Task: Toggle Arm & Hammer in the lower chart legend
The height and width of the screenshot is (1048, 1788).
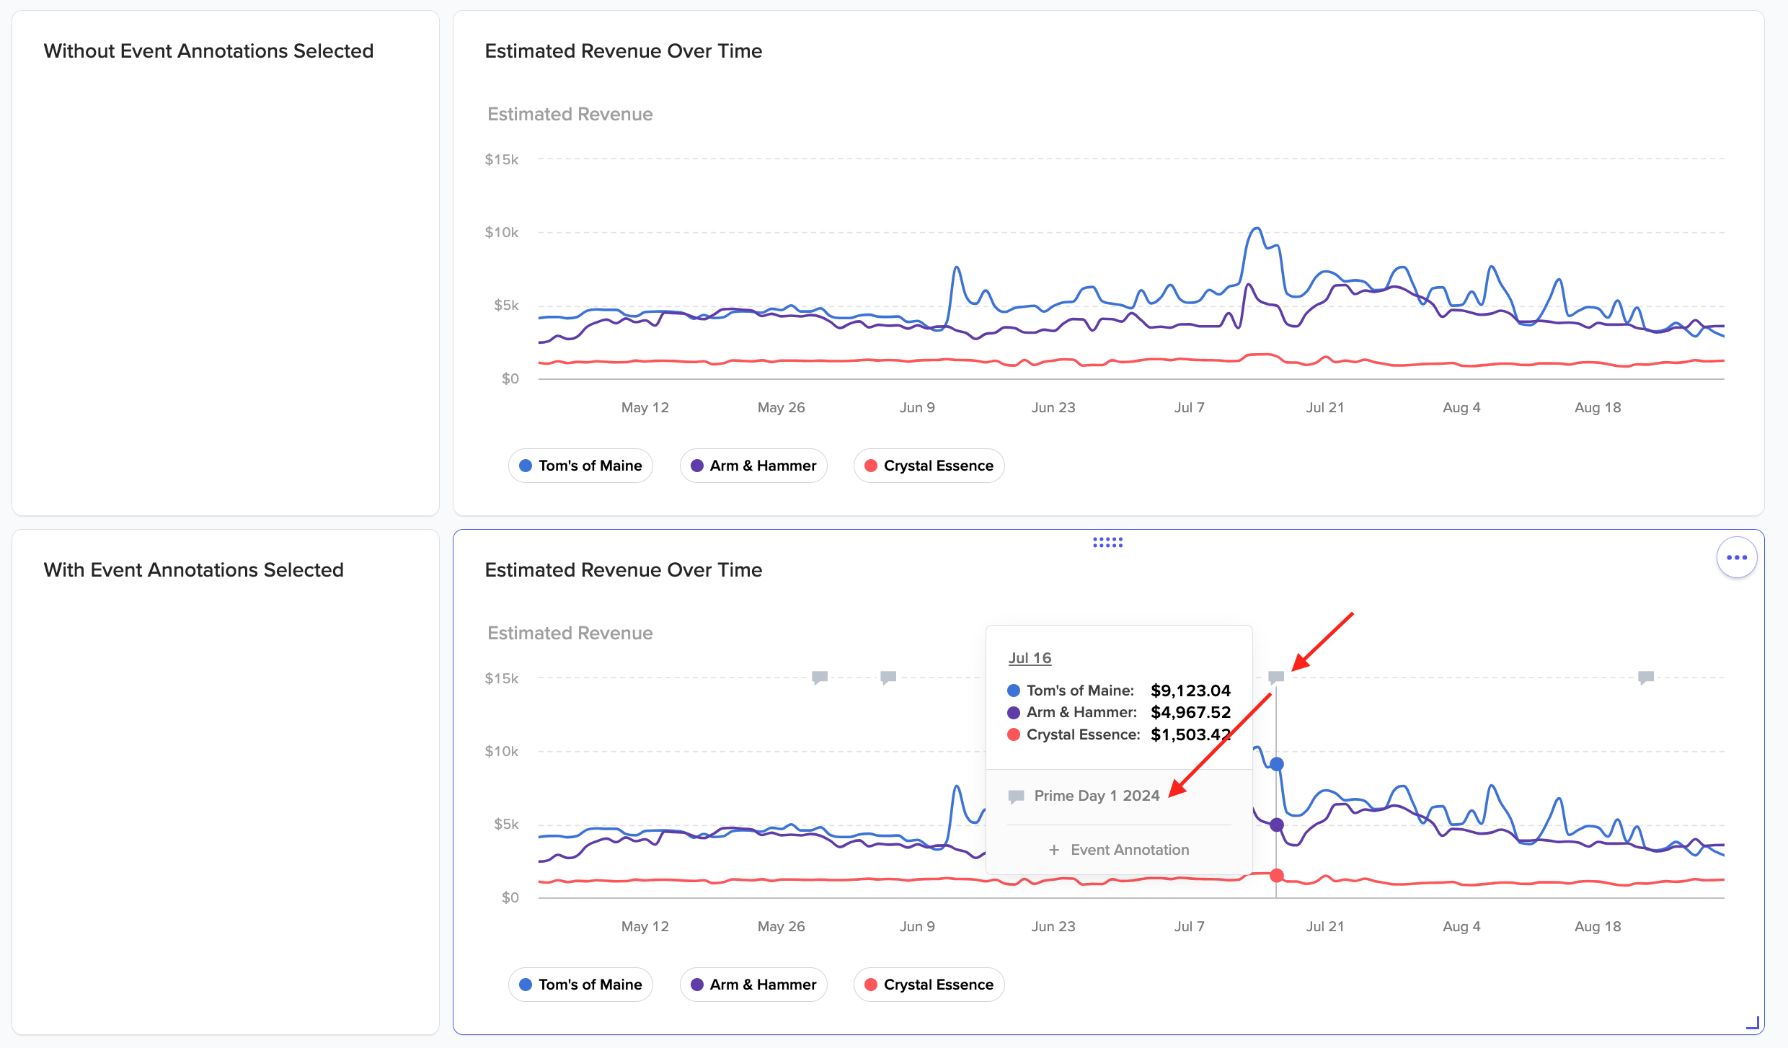Action: click(x=753, y=985)
